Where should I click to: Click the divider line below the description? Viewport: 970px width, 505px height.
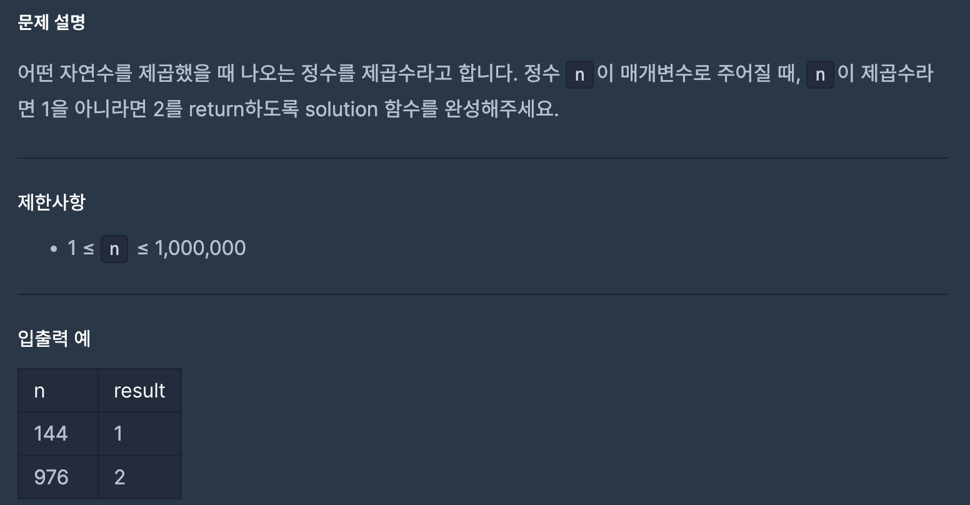pos(482,158)
